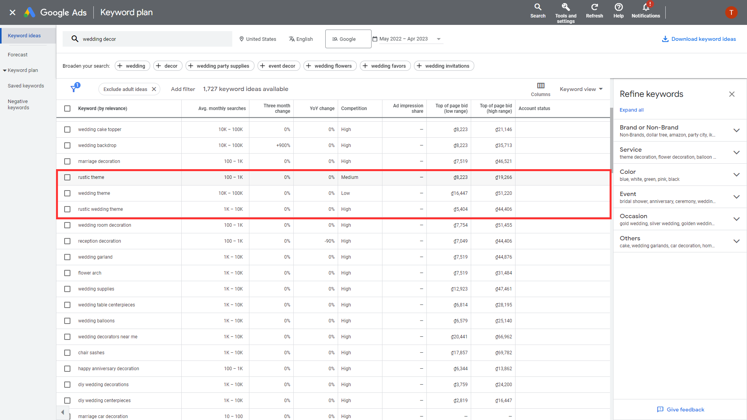Open Tools and settings
The width and height of the screenshot is (747, 420).
566,13
